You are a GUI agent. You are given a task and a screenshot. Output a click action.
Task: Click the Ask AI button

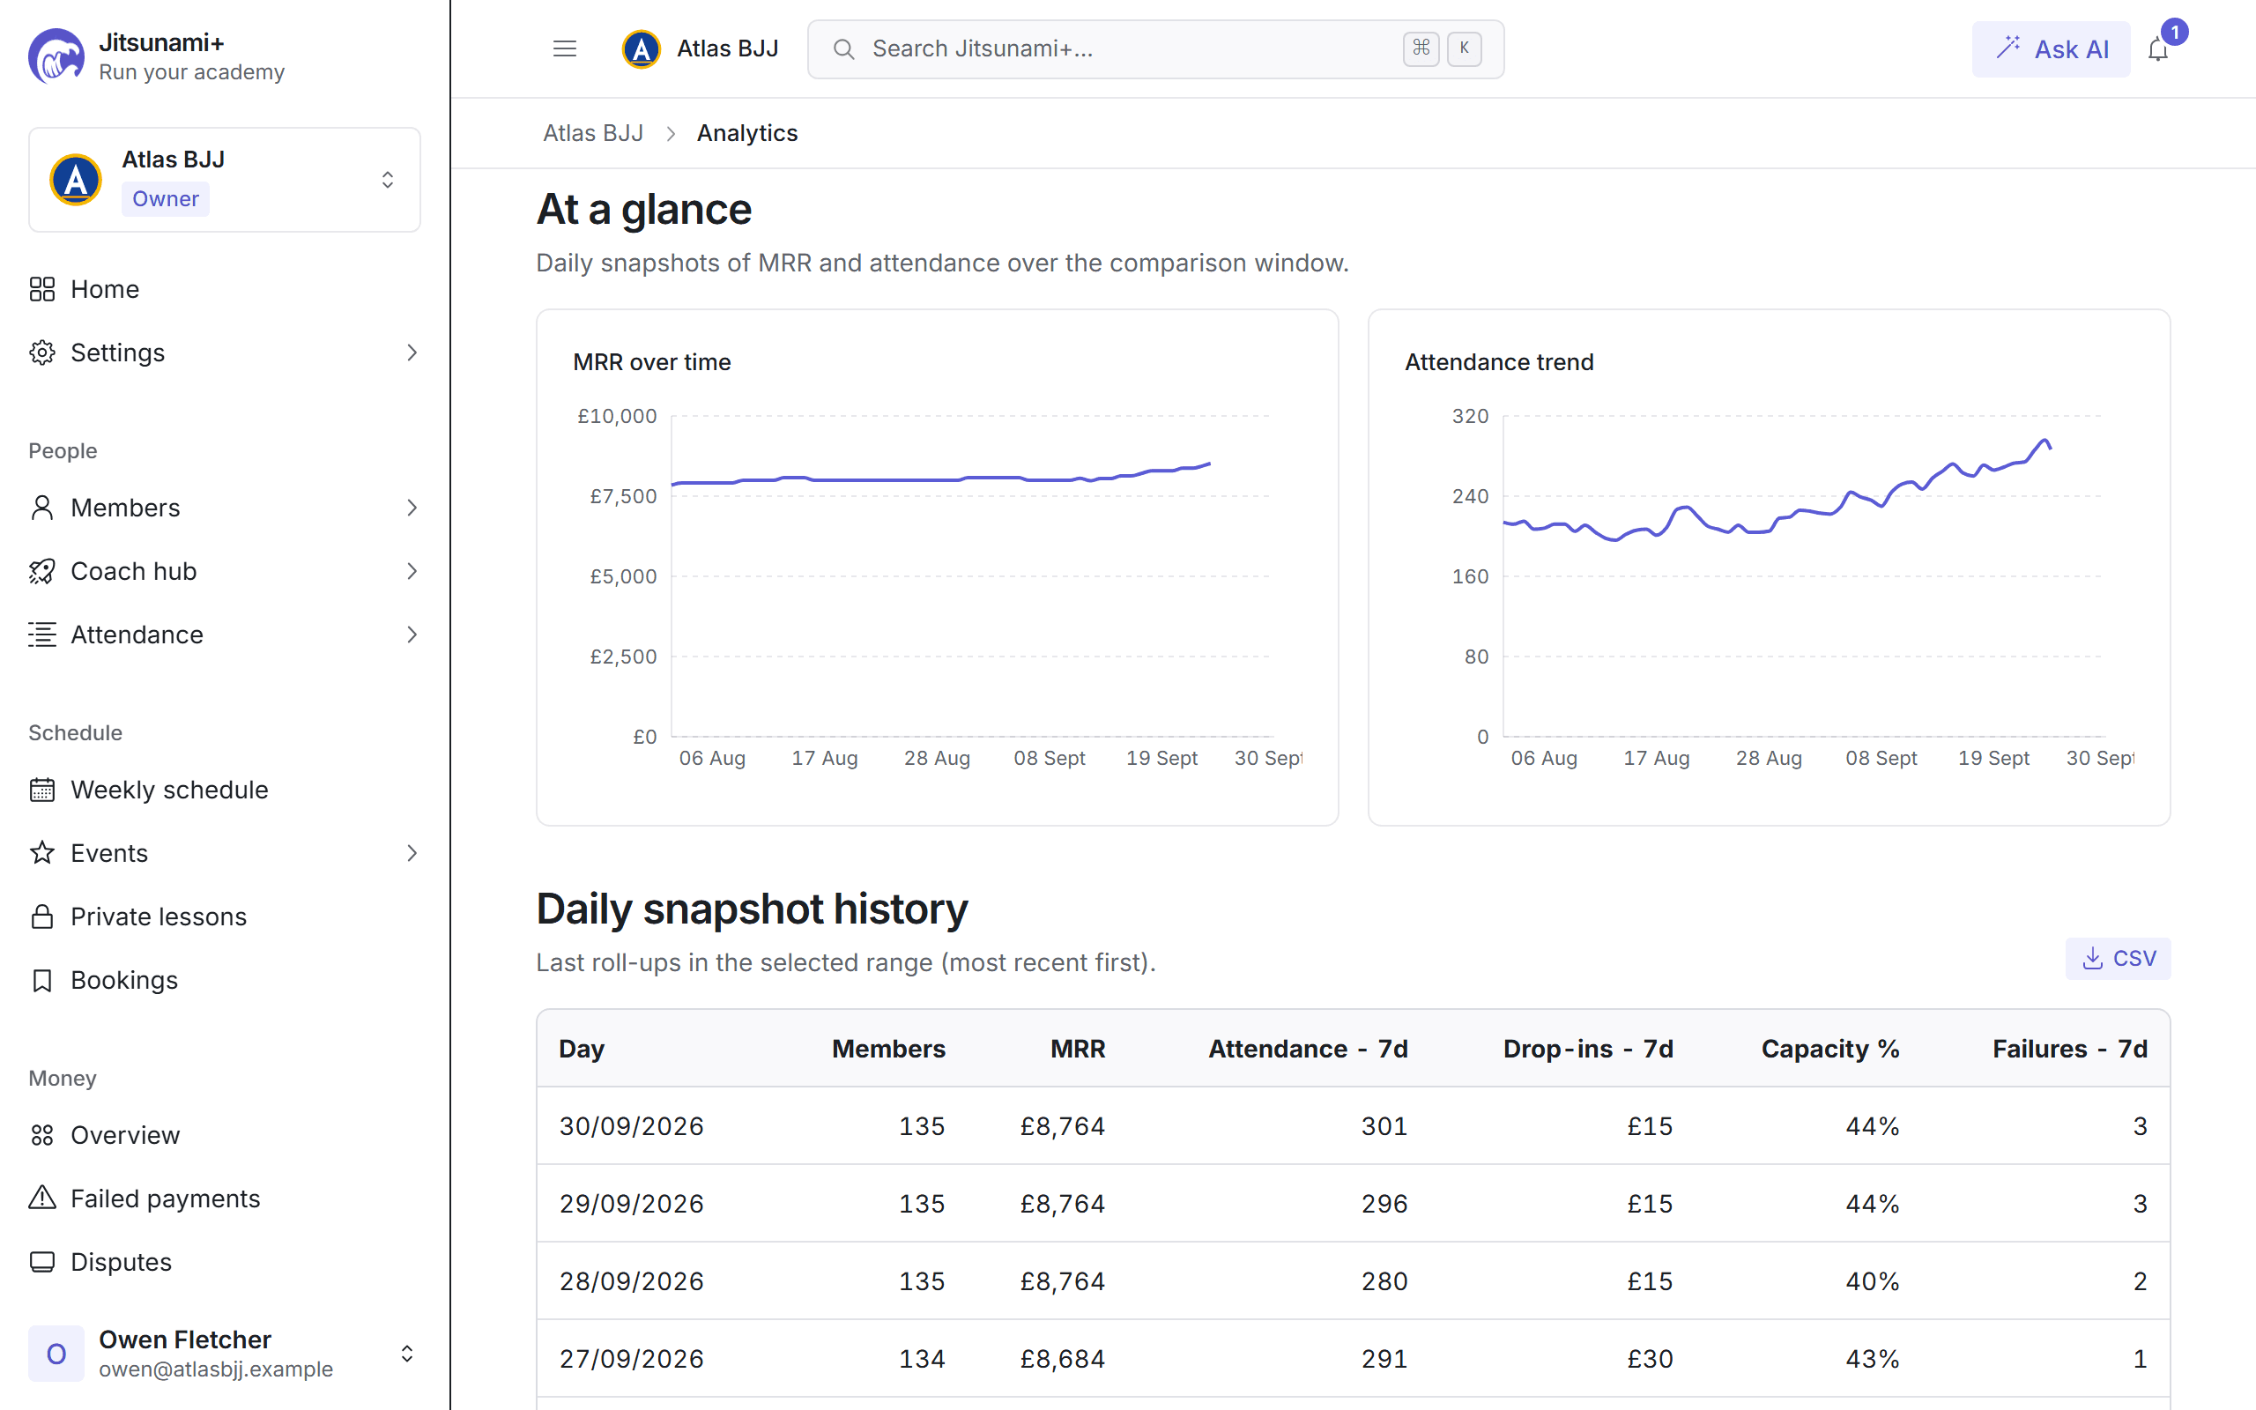click(x=2050, y=49)
